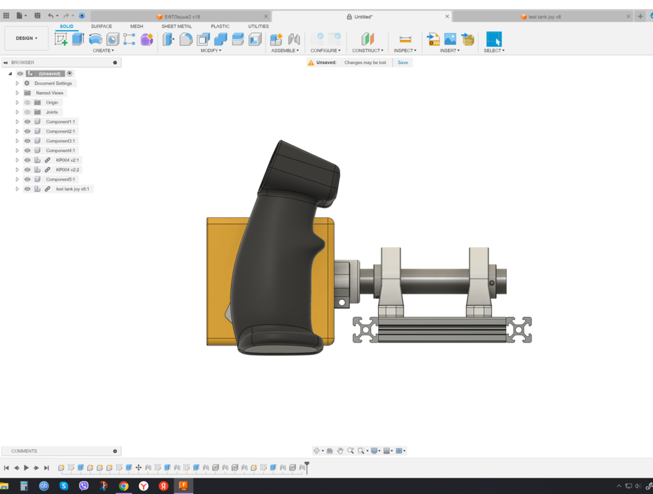Expand the Named Views folder

click(x=17, y=93)
